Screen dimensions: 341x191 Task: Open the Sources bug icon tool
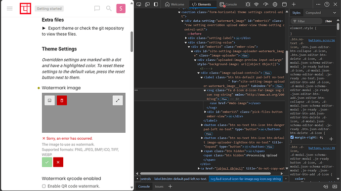coord(248,4)
